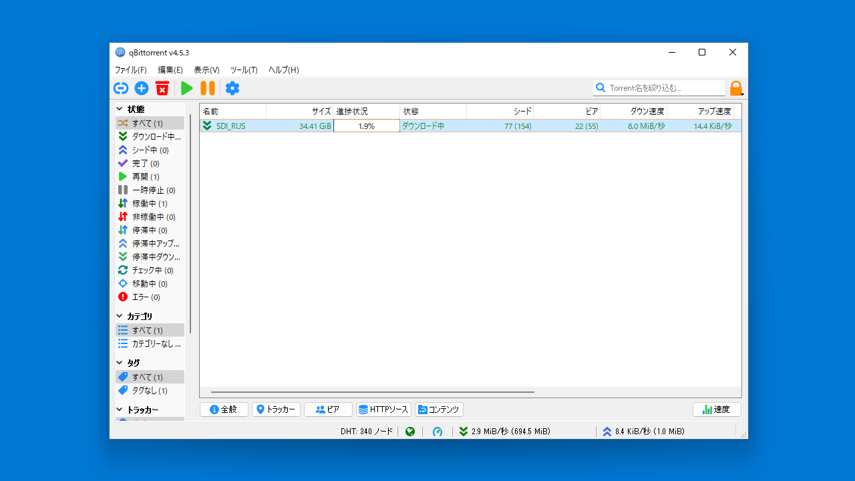Click the add torrent link toolbar icon

[121, 88]
